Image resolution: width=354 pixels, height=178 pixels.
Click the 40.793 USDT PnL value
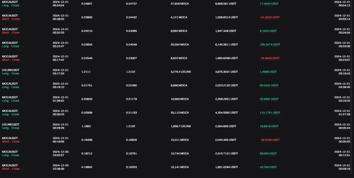[268, 167]
